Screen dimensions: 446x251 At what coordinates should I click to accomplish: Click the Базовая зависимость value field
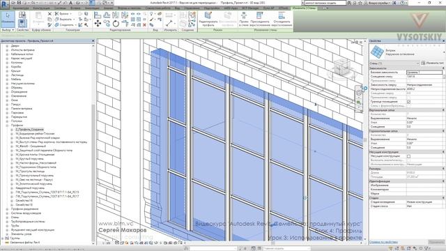[x=424, y=73]
